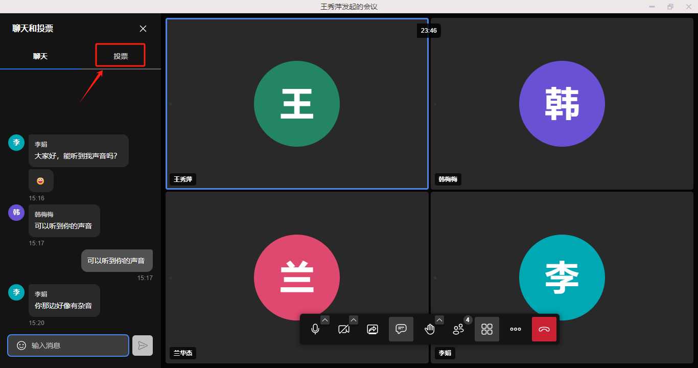Expand raise hand reactions arrow
Screen dimensions: 698x368
pyautogui.click(x=439, y=320)
